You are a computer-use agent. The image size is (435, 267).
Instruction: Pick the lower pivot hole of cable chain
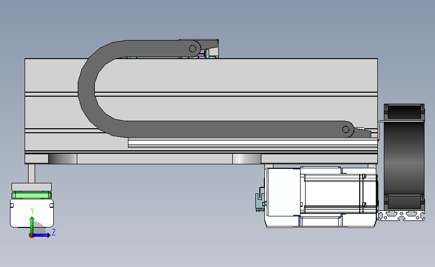pyautogui.click(x=346, y=129)
